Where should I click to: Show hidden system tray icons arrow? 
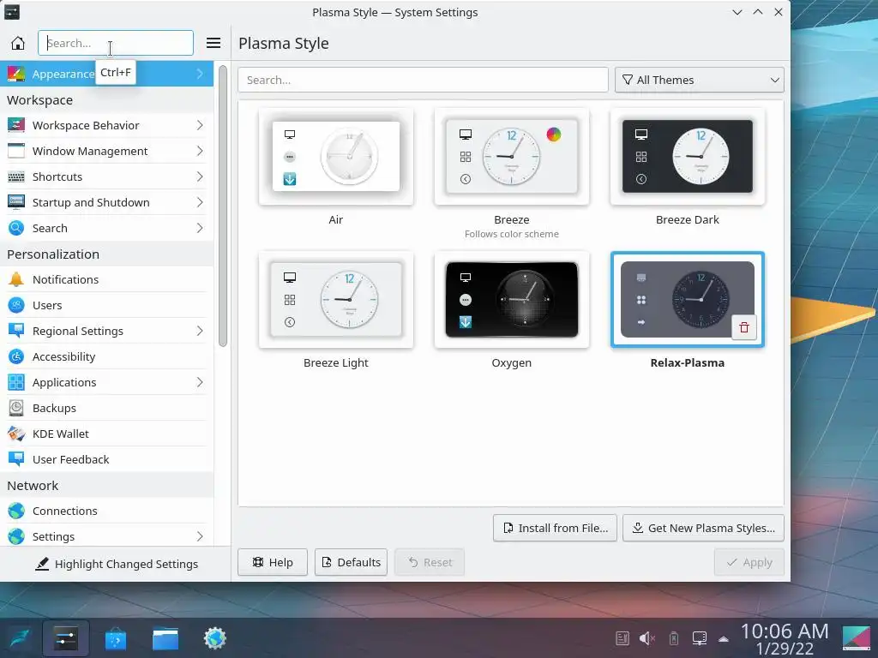(724, 638)
